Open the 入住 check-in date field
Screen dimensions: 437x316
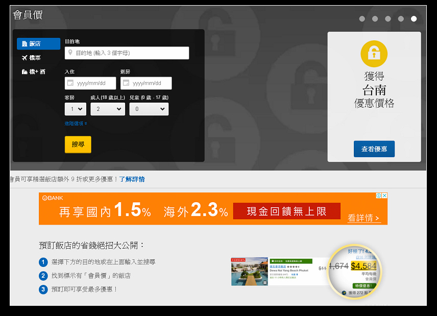(90, 83)
